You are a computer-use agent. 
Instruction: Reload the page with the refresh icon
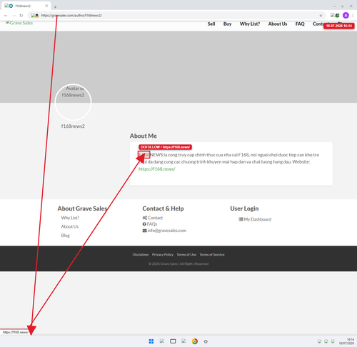[x=21, y=16]
